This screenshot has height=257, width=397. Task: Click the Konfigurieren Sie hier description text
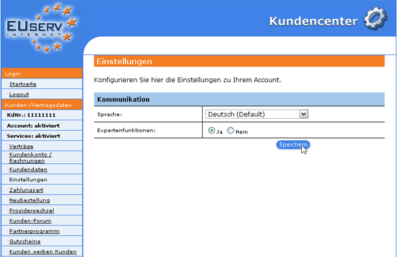tap(187, 80)
